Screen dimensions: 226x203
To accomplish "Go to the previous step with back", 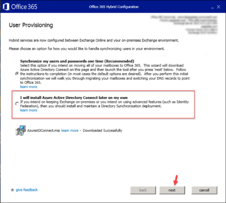I will [143, 190].
